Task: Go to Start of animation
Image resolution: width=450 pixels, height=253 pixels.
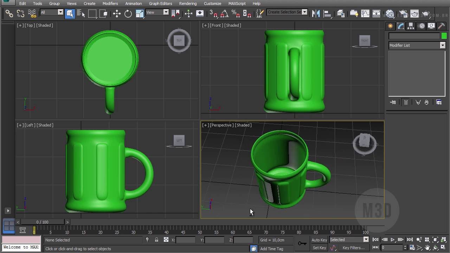Action: click(x=375, y=240)
